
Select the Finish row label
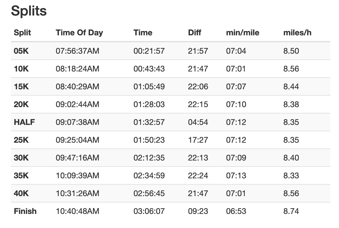[25, 211]
